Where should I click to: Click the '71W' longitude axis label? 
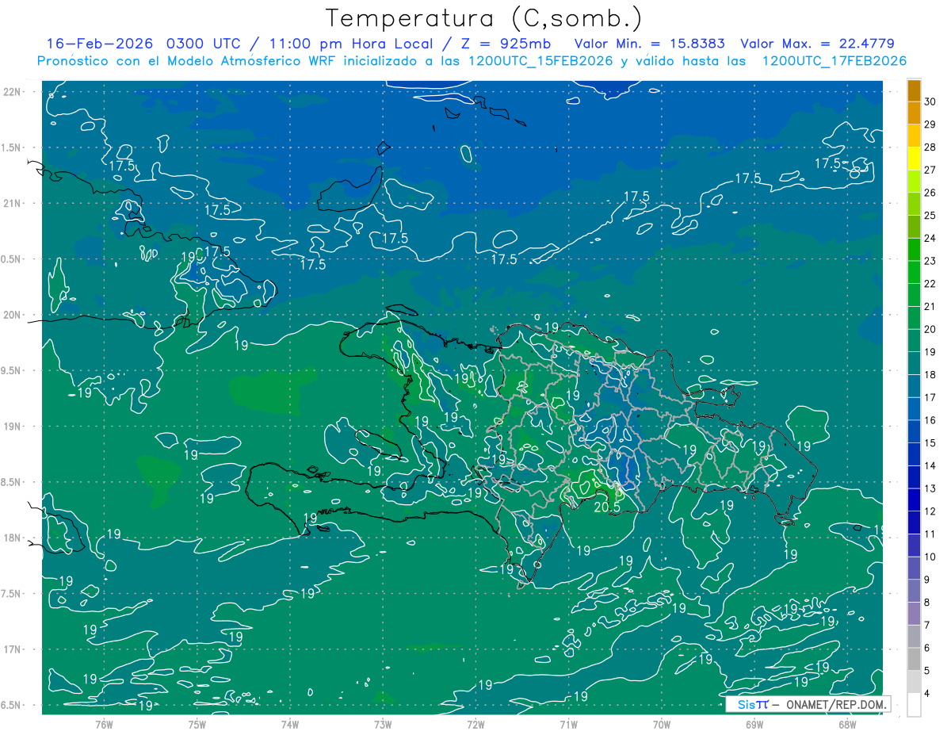tap(568, 724)
